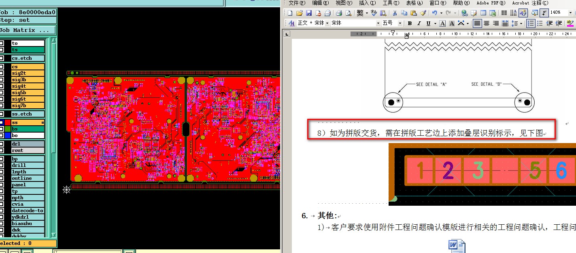Align text right in Word

(496, 23)
